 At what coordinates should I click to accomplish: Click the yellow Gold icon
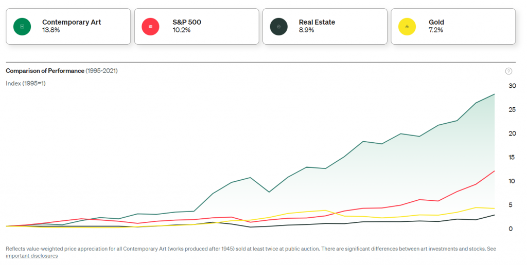407,26
